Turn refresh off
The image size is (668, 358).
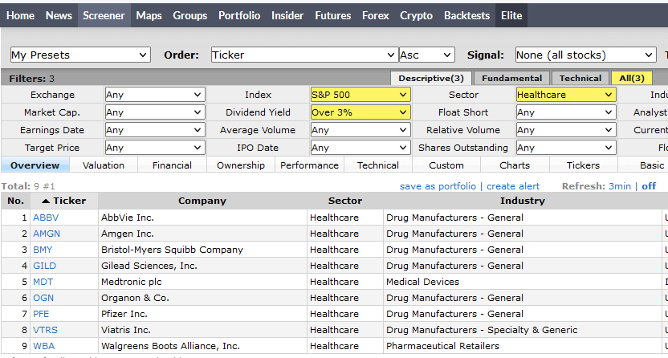[649, 186]
